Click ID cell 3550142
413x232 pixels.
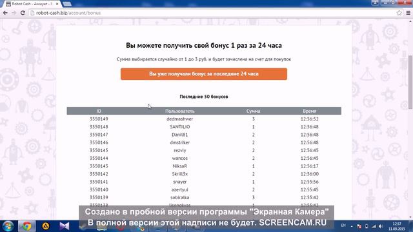(x=99, y=174)
